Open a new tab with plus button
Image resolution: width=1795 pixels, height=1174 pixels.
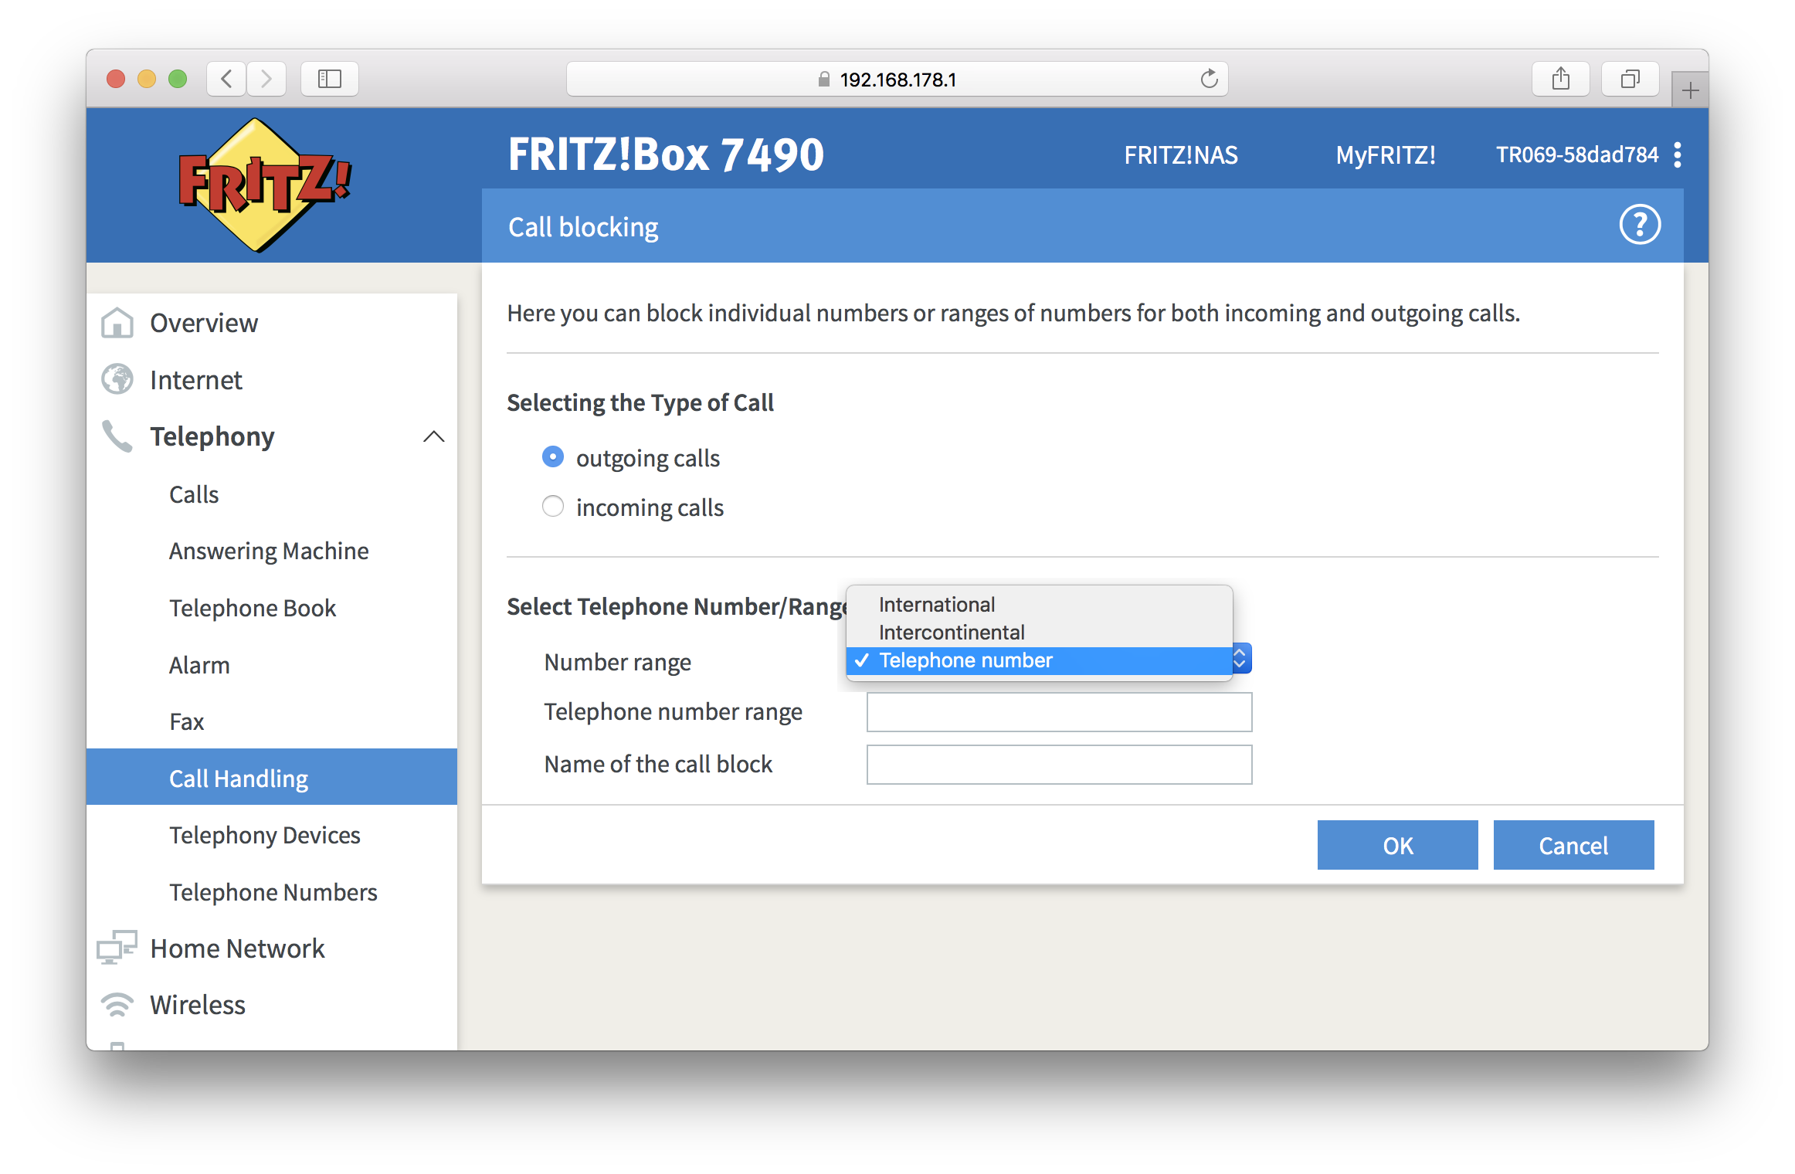(x=1690, y=90)
